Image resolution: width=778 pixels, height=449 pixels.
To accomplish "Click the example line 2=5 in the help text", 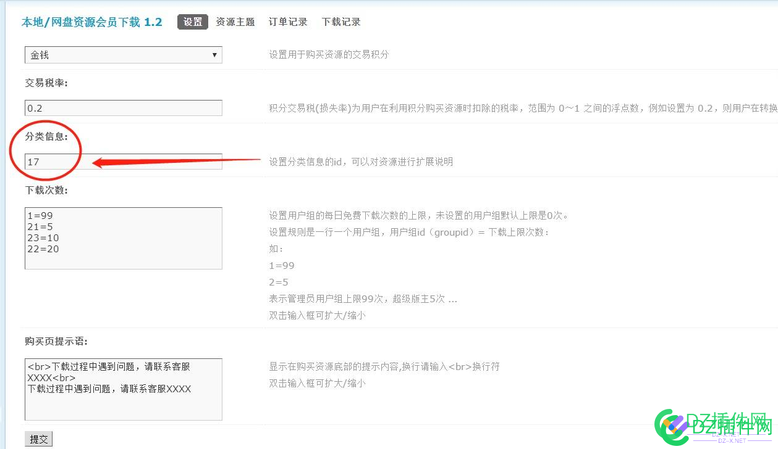I will 279,282.
